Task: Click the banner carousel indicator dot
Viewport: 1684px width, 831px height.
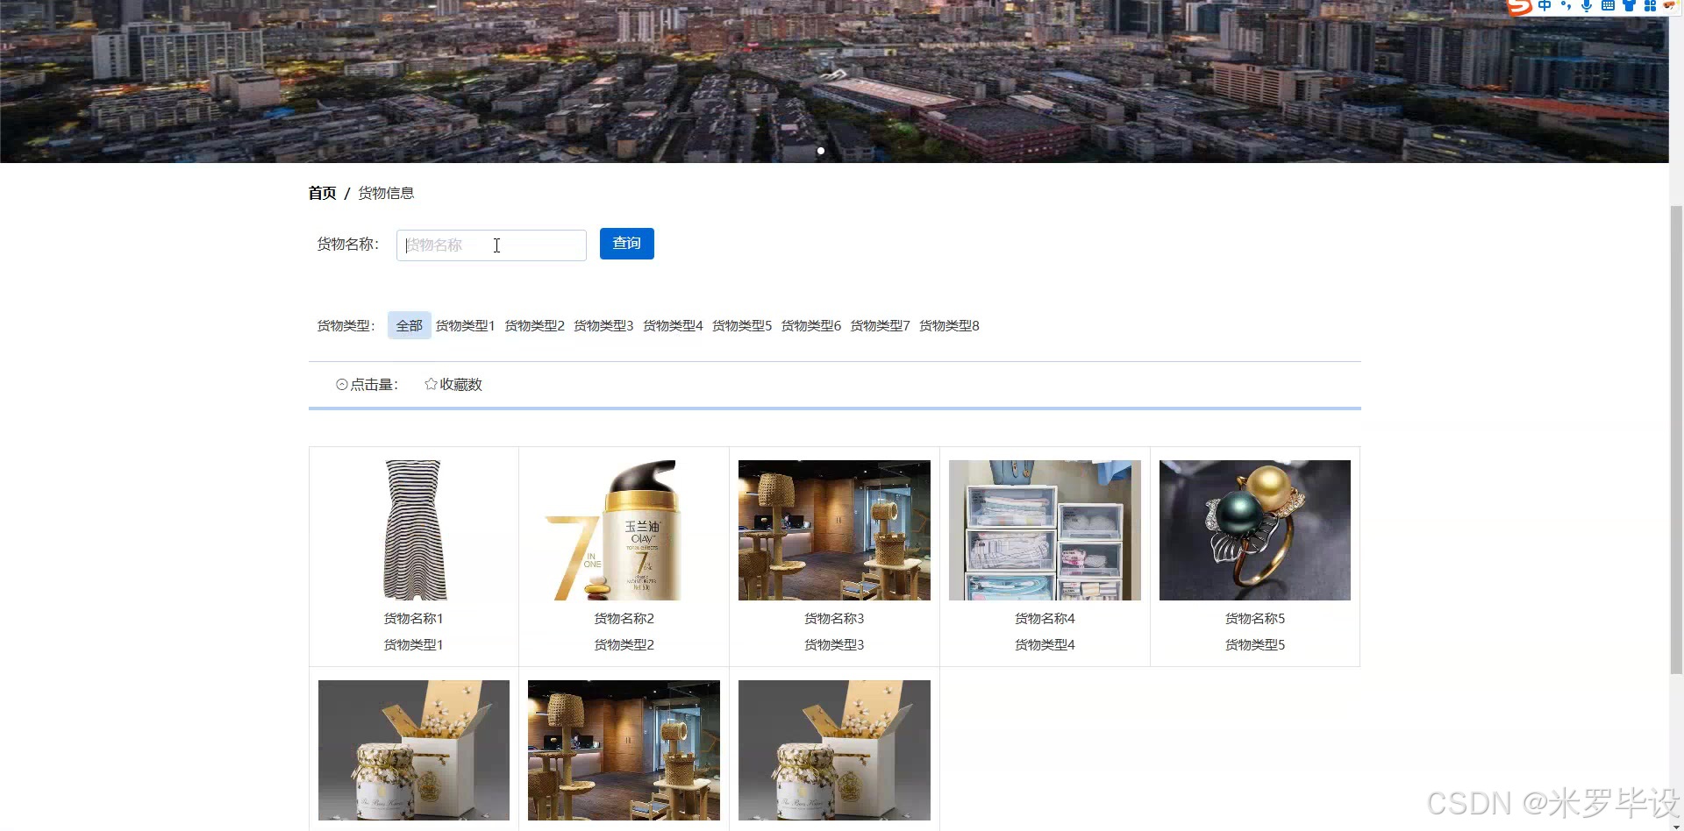Action: [821, 151]
